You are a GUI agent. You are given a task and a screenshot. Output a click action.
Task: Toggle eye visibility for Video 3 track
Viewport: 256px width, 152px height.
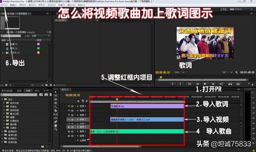pyautogui.click(x=69, y=119)
